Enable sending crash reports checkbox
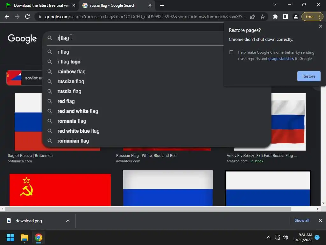Screen dimensions: 326x245 click(x=231, y=52)
